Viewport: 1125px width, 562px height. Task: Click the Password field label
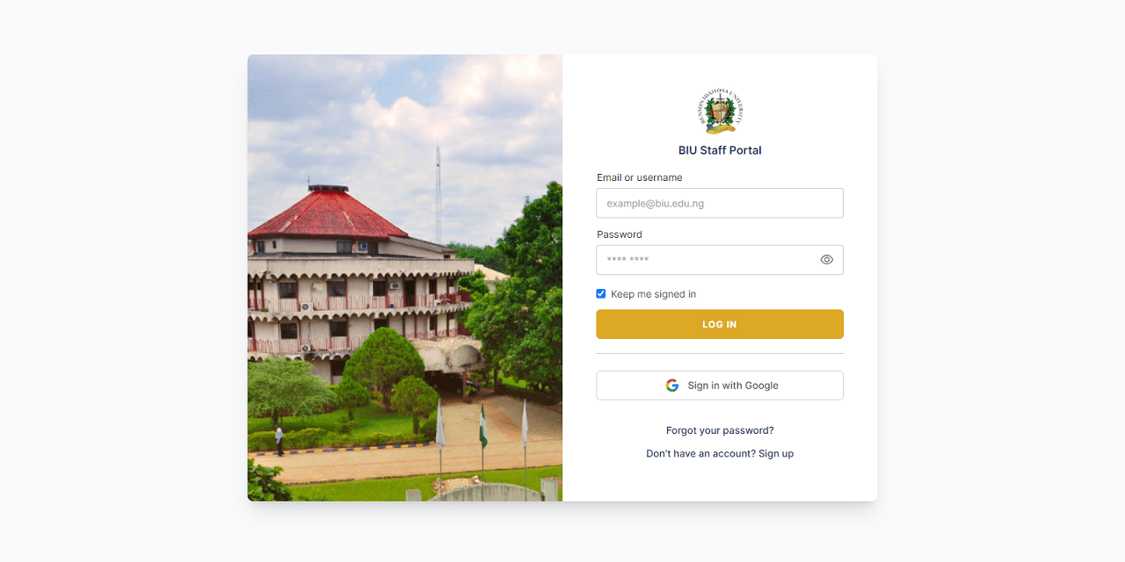(x=620, y=234)
